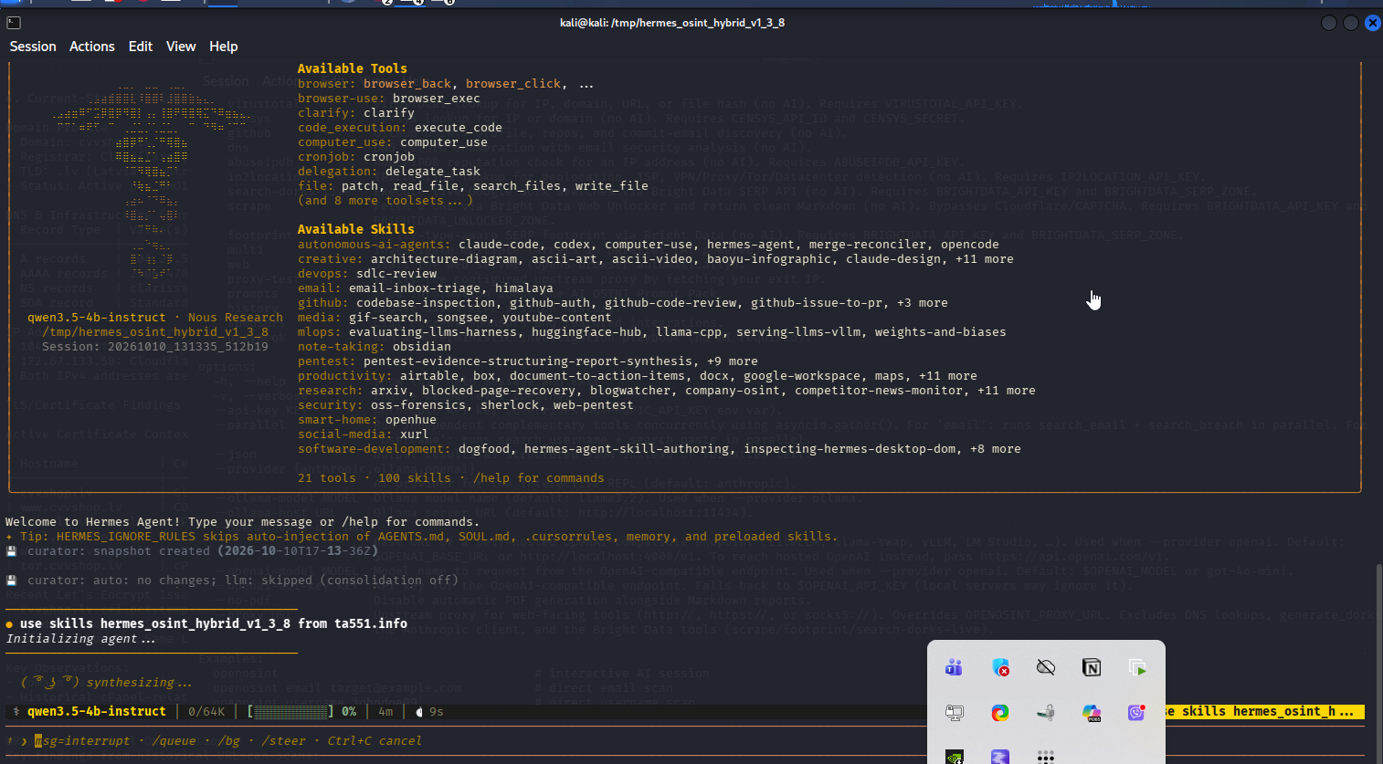Click the multicolor swirl tray icon
The width and height of the screenshot is (1383, 764).
pyautogui.click(x=1000, y=713)
